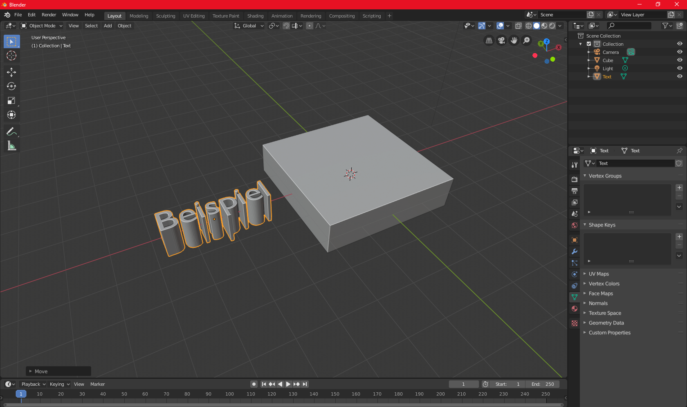Open the Playback dropdown in timeline
687x407 pixels.
pyautogui.click(x=34, y=384)
